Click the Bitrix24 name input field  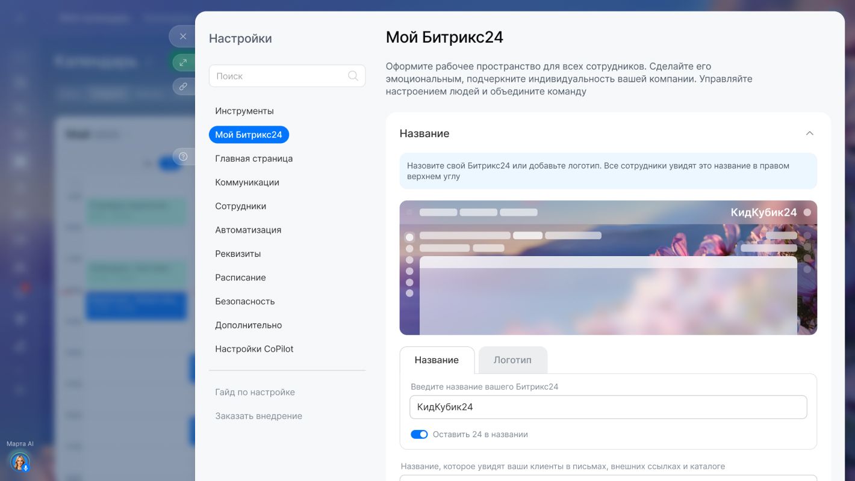pyautogui.click(x=608, y=407)
